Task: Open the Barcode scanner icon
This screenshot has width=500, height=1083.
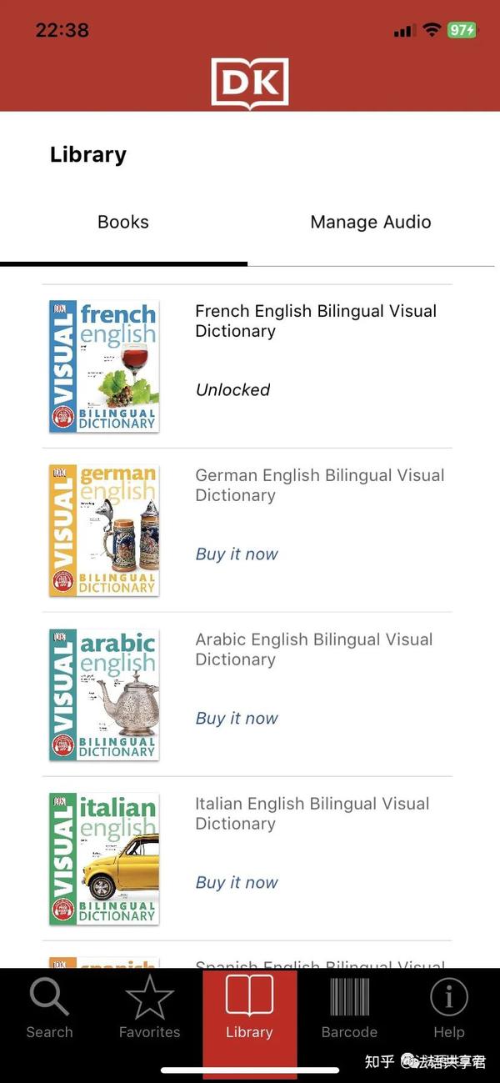Action: tap(349, 997)
